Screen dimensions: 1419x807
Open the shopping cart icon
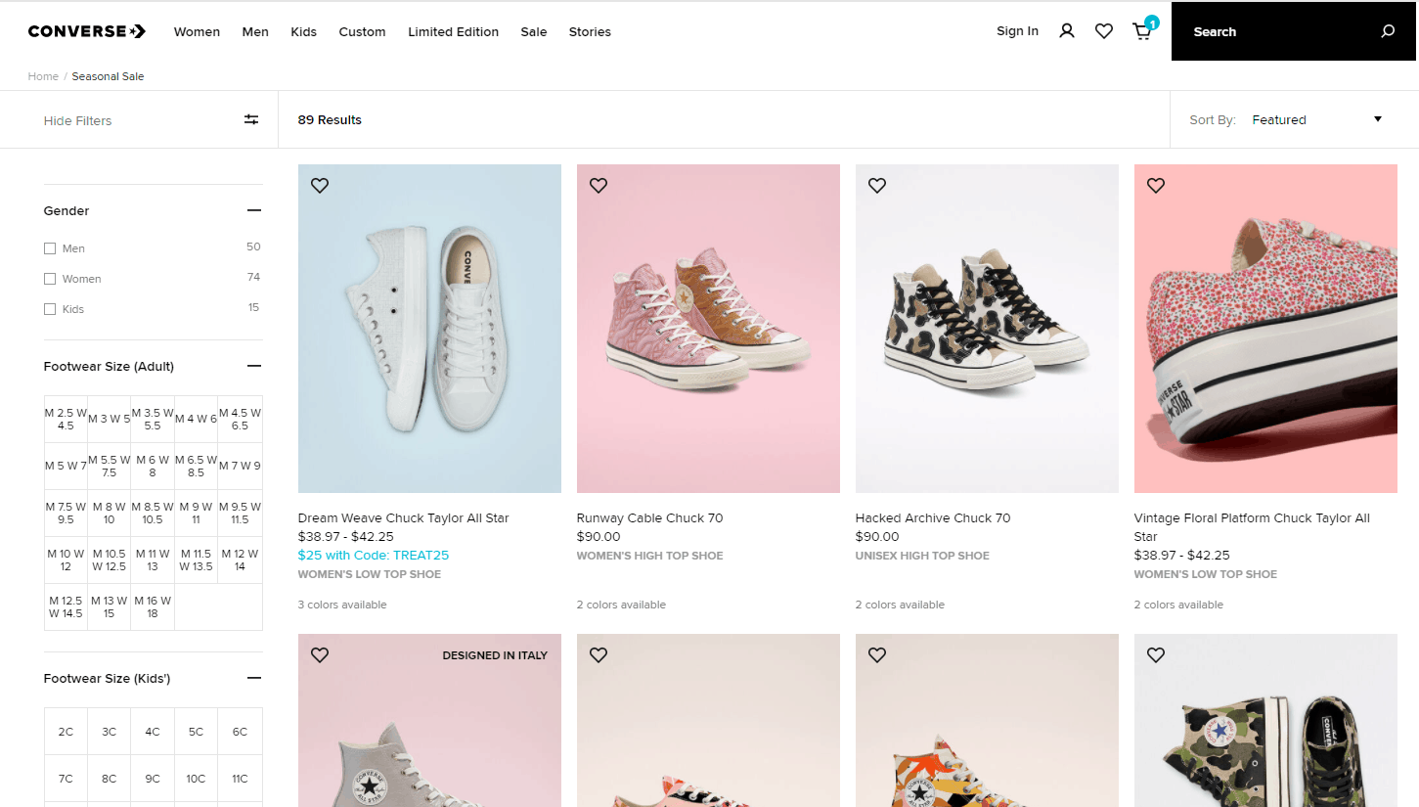click(1142, 31)
